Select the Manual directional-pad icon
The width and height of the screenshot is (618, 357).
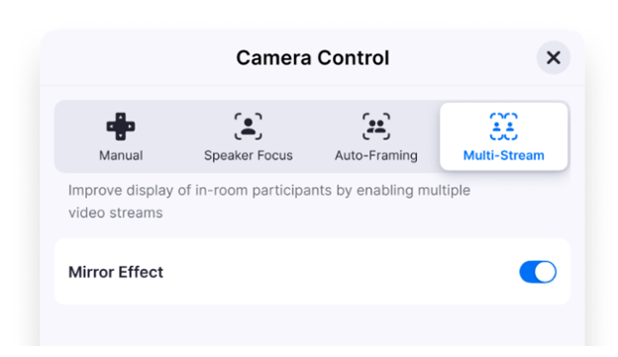[121, 127]
